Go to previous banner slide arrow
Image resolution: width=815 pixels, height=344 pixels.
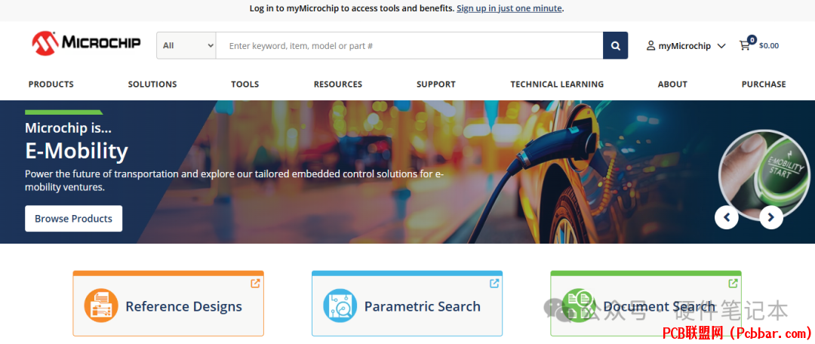pyautogui.click(x=727, y=217)
